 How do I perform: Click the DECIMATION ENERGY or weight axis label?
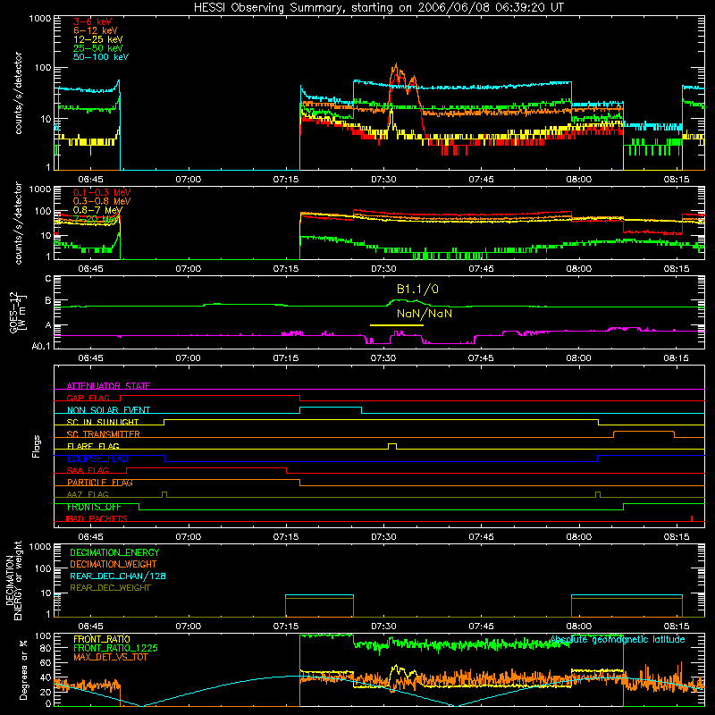point(13,580)
